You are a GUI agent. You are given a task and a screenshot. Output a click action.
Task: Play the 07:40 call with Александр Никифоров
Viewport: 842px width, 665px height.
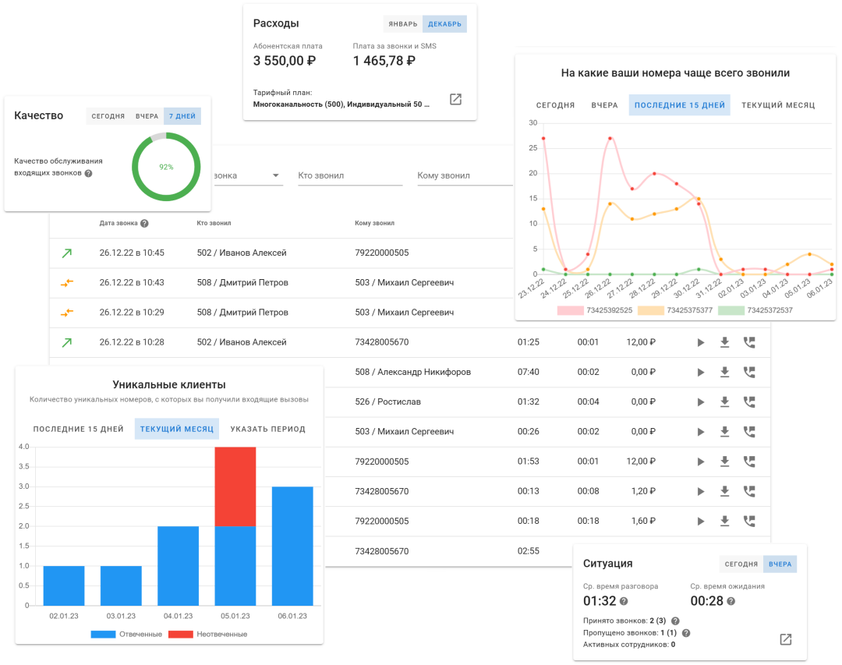[x=700, y=372]
